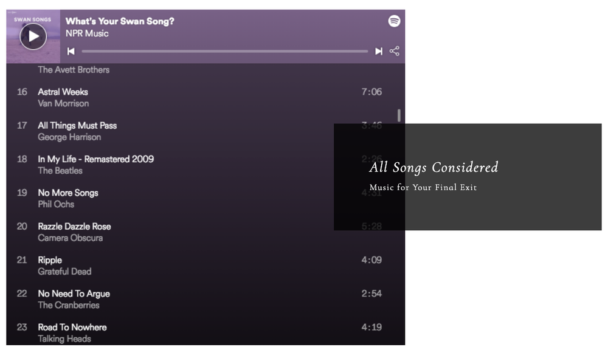Skip to the previous track
Image resolution: width=608 pixels, height=353 pixels.
tap(71, 51)
